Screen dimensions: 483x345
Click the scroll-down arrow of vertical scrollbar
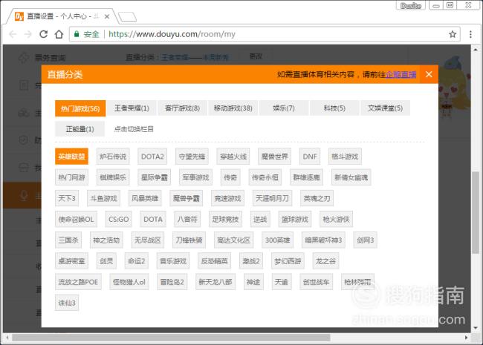coord(476,328)
